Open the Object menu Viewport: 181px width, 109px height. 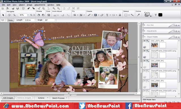click(22, 5)
